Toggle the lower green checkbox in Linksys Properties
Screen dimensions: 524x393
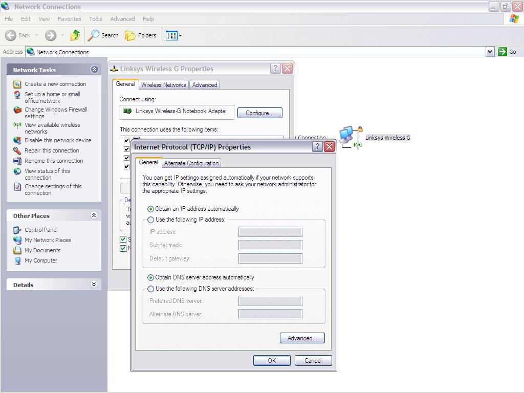click(x=123, y=248)
